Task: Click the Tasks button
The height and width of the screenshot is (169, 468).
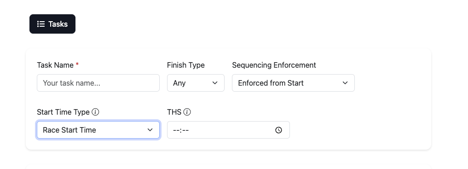Action: click(x=52, y=24)
